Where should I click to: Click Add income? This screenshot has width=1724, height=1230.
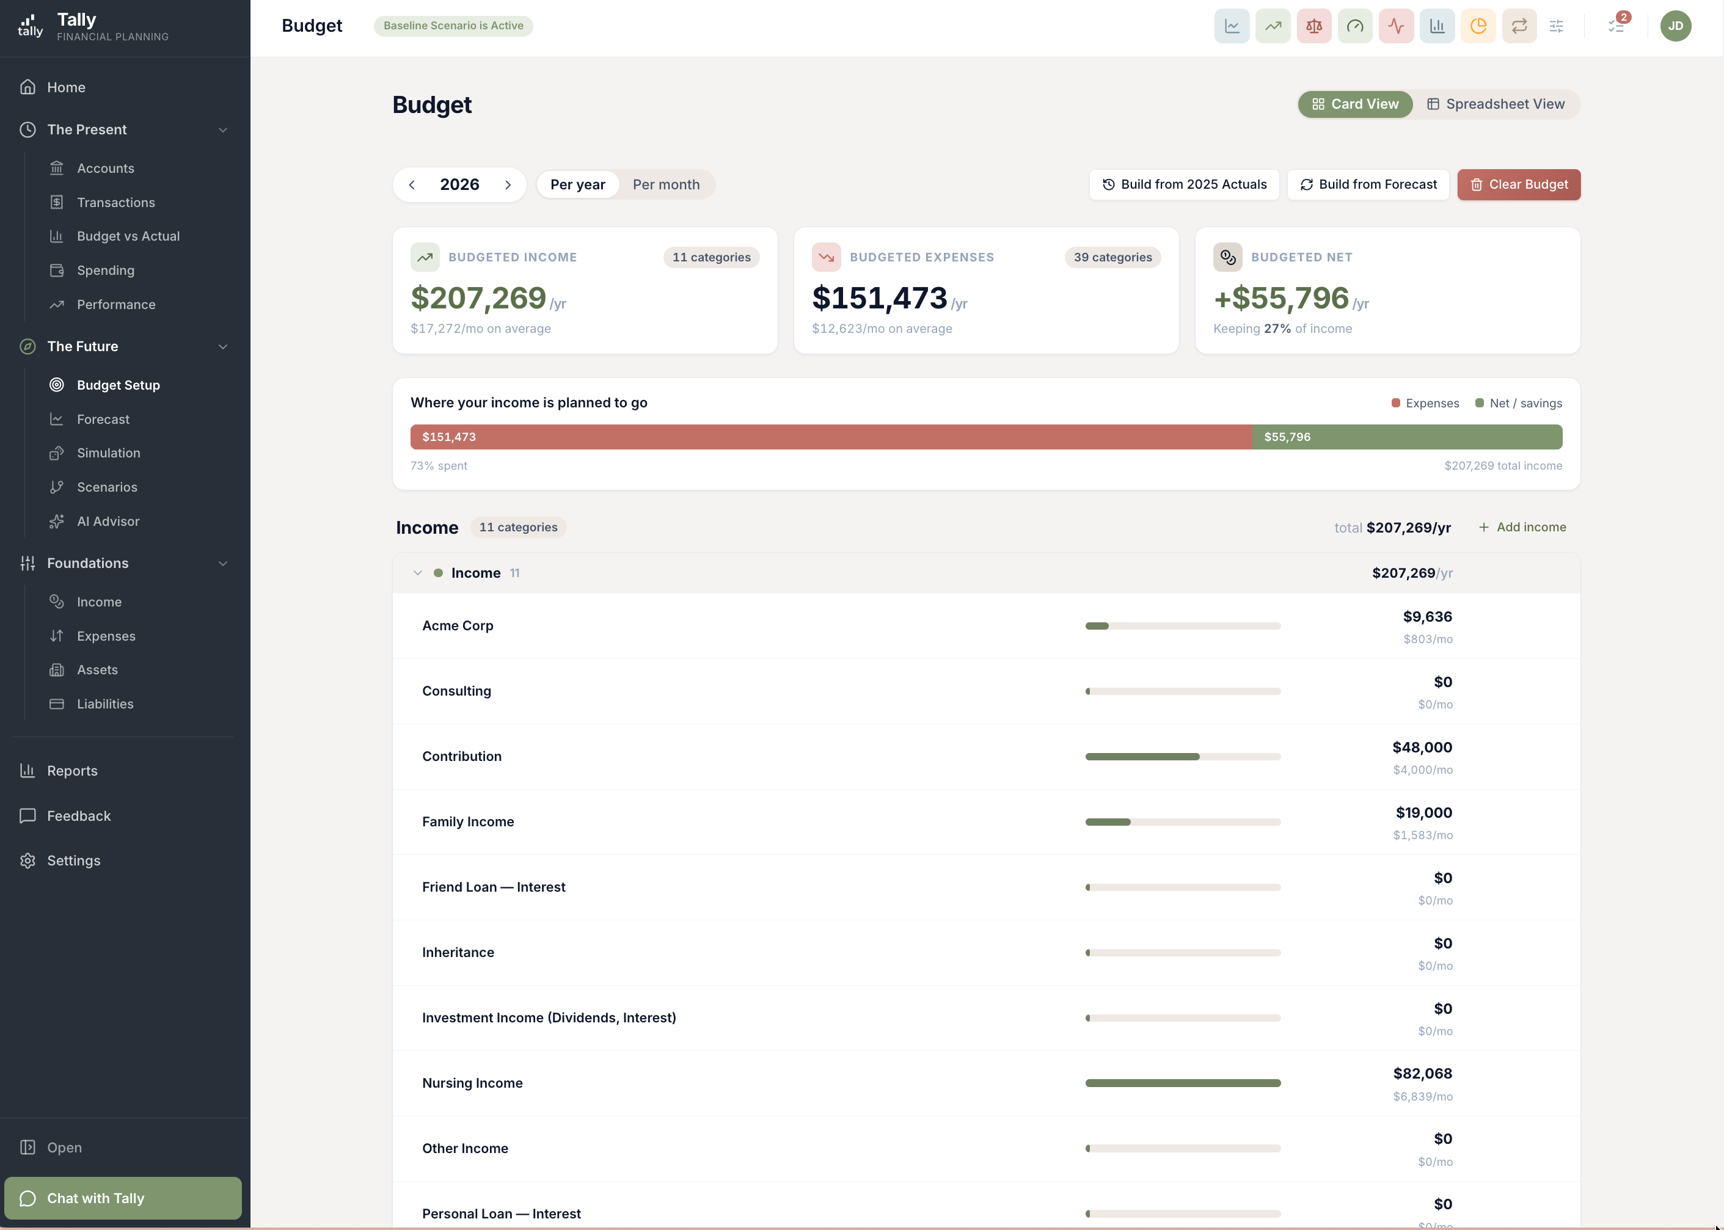(x=1522, y=527)
